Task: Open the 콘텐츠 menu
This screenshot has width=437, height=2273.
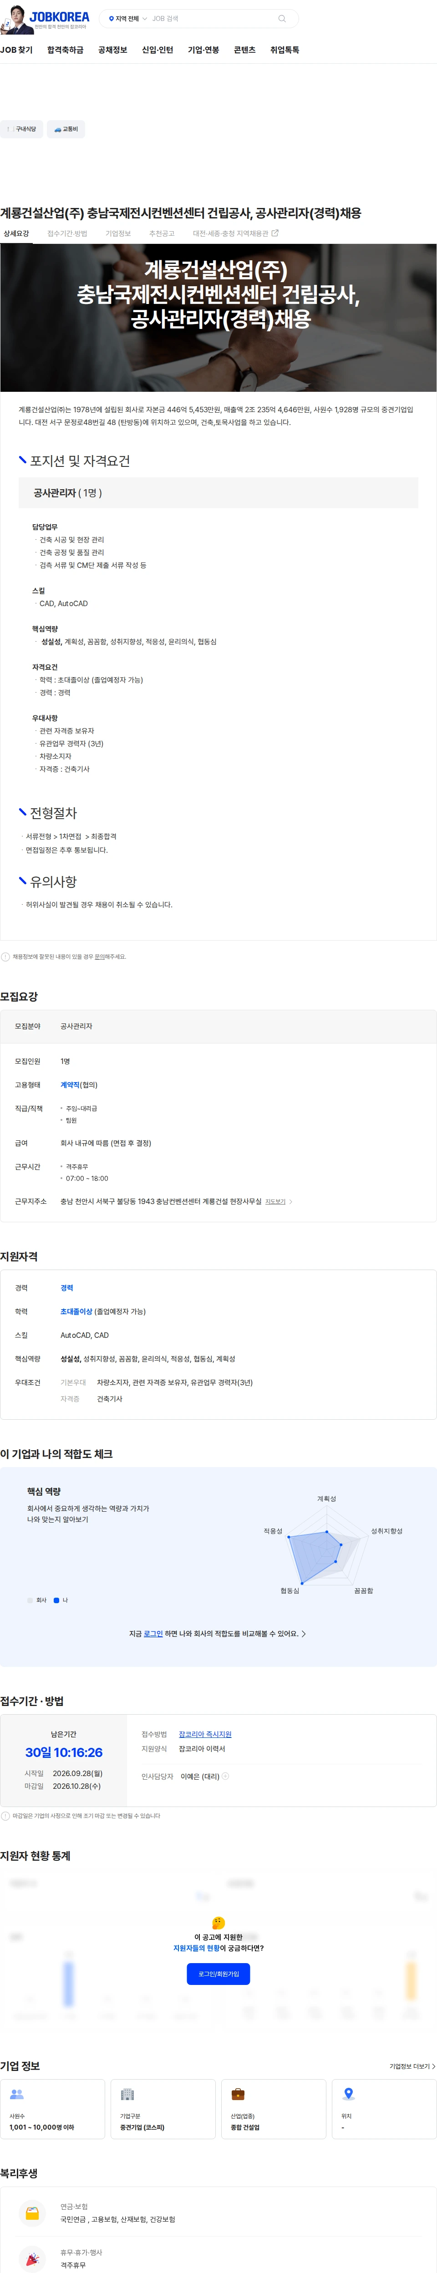Action: (x=244, y=51)
